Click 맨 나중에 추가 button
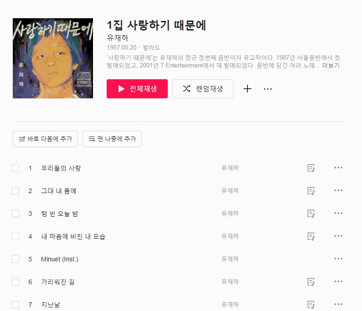The height and width of the screenshot is (311, 362). [112, 139]
